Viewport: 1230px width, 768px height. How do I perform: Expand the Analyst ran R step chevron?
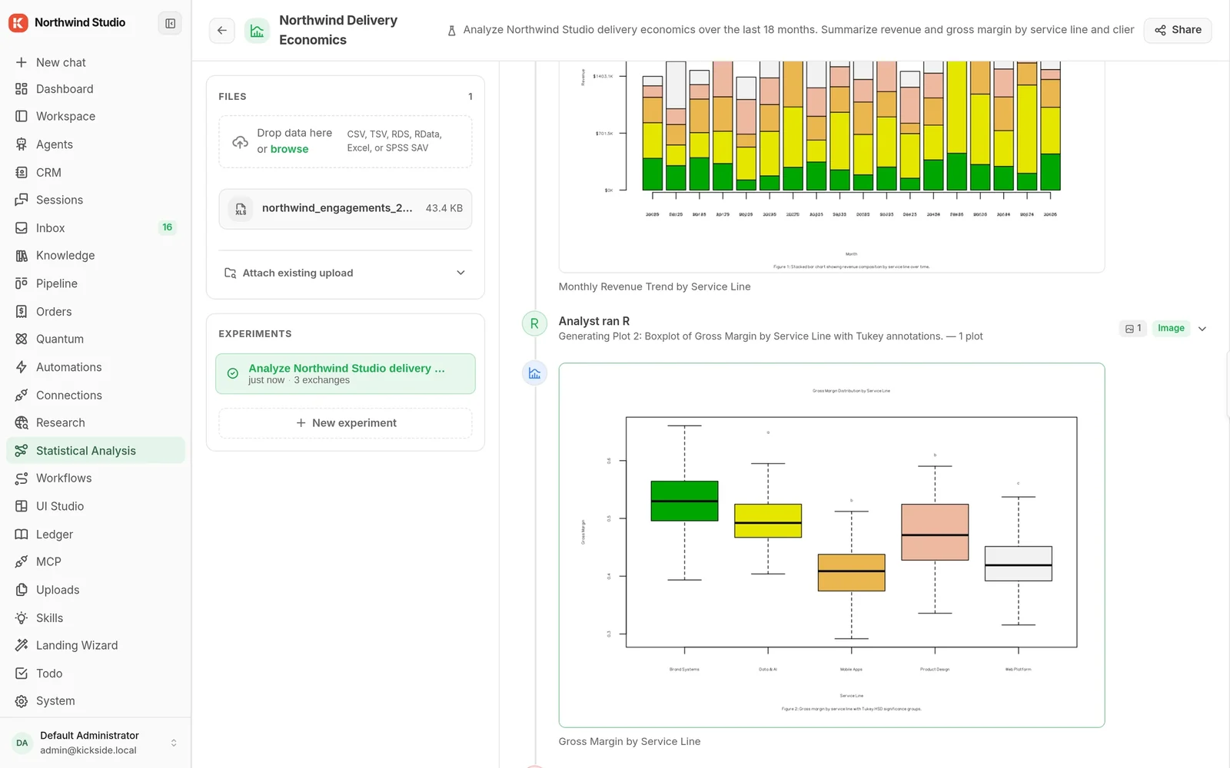tap(1202, 329)
